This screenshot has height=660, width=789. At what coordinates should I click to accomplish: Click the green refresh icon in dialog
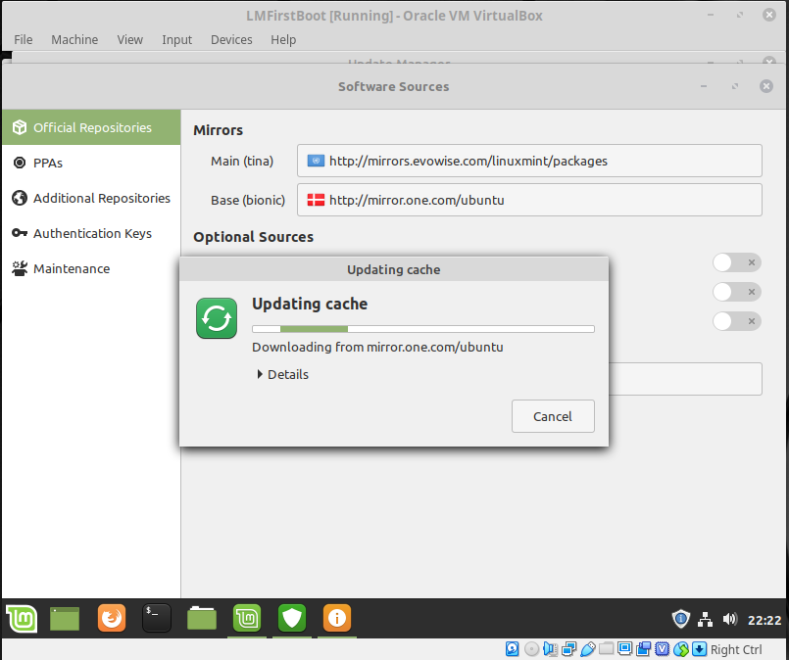coord(217,318)
